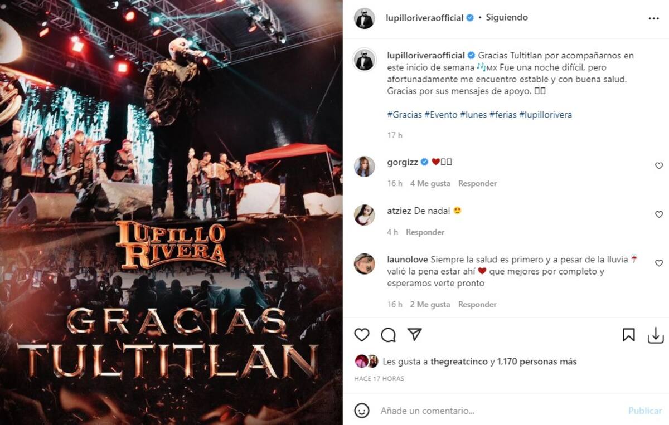Toggle the Siguiendo follow status
This screenshot has width=669, height=425.
(506, 17)
